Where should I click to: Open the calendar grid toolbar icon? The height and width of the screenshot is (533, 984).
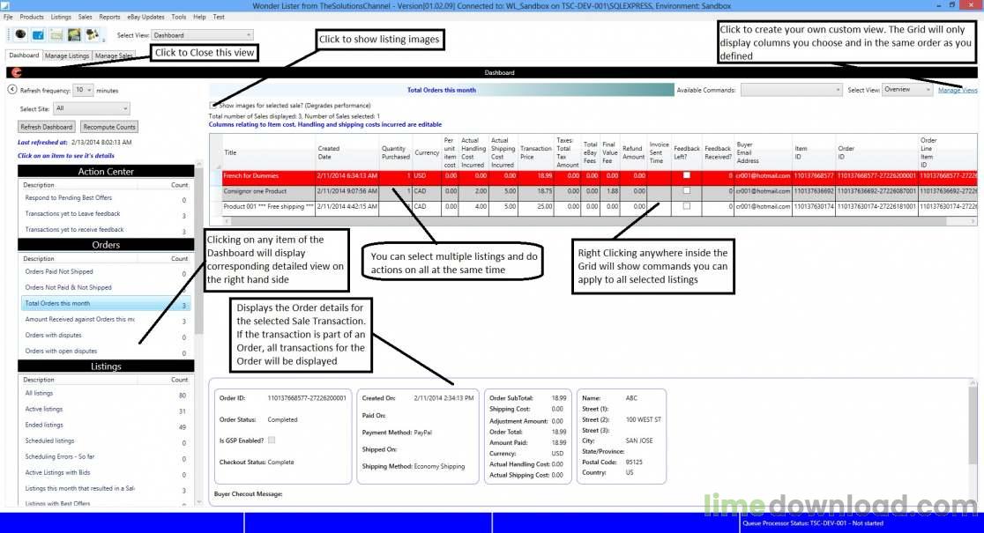coord(56,34)
